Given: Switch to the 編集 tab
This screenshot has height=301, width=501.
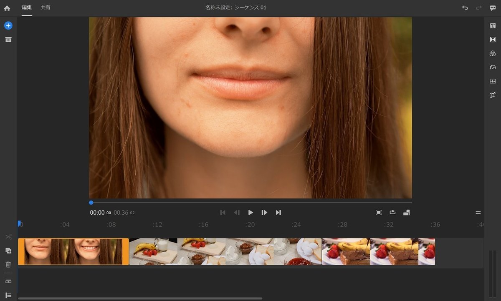Looking at the screenshot, I should pyautogui.click(x=27, y=8).
